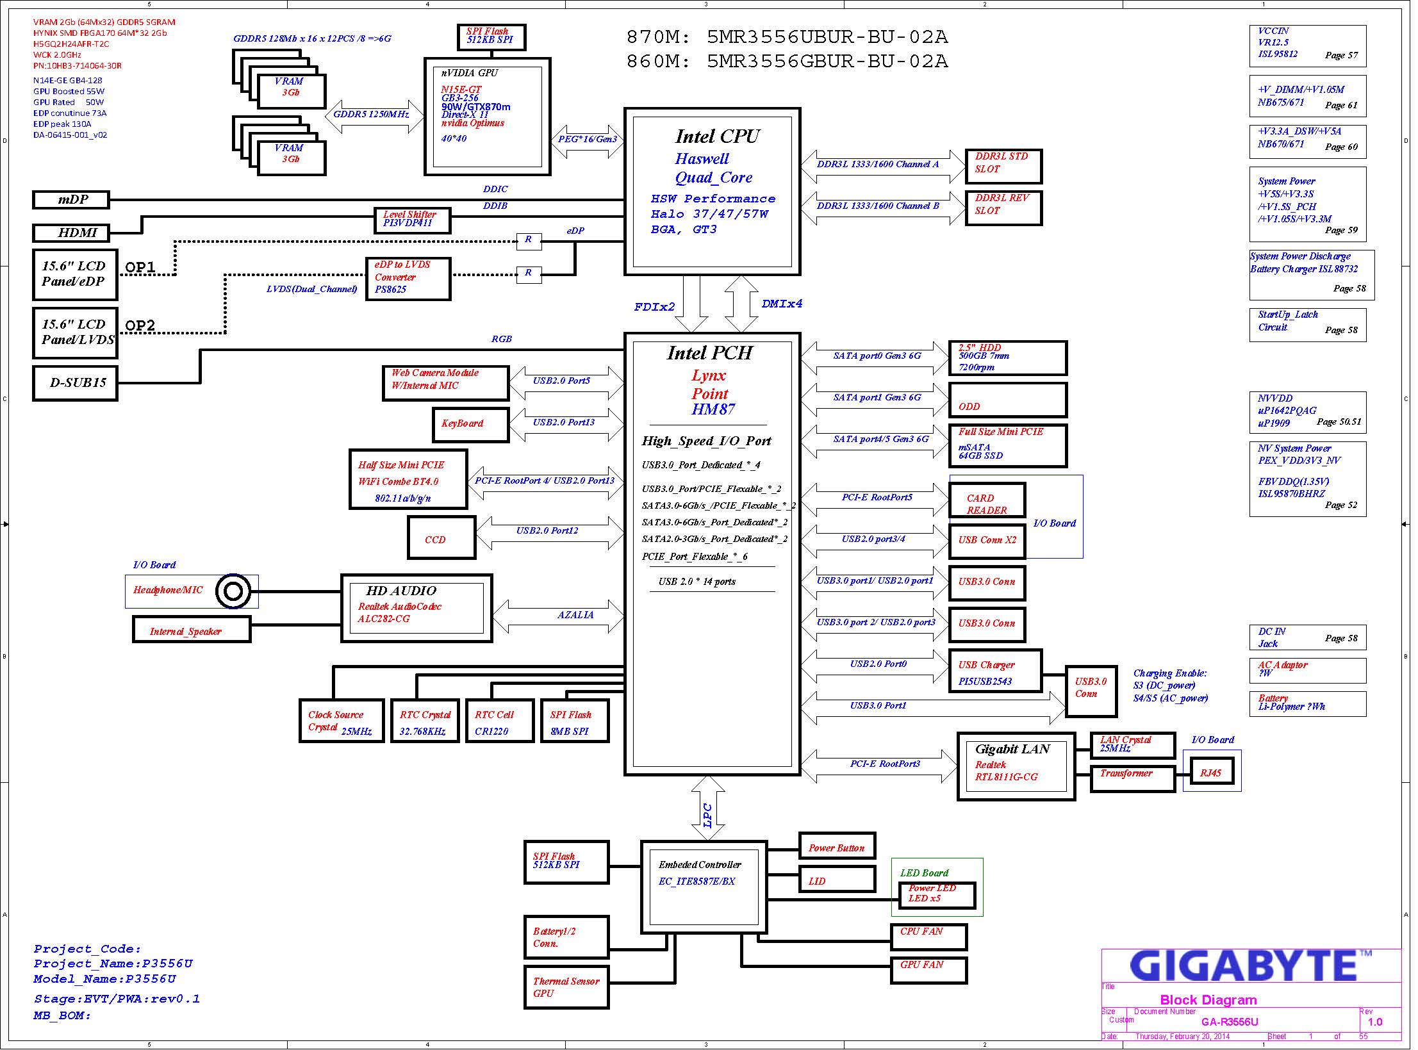Click the AZALIA bus arrow

click(558, 616)
